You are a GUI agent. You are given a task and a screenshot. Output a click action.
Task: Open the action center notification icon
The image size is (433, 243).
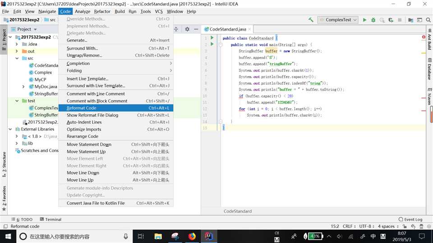pos(422,236)
